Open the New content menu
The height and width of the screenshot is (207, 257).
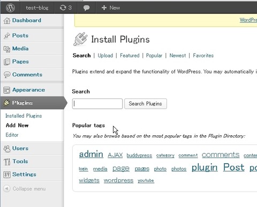(111, 7)
